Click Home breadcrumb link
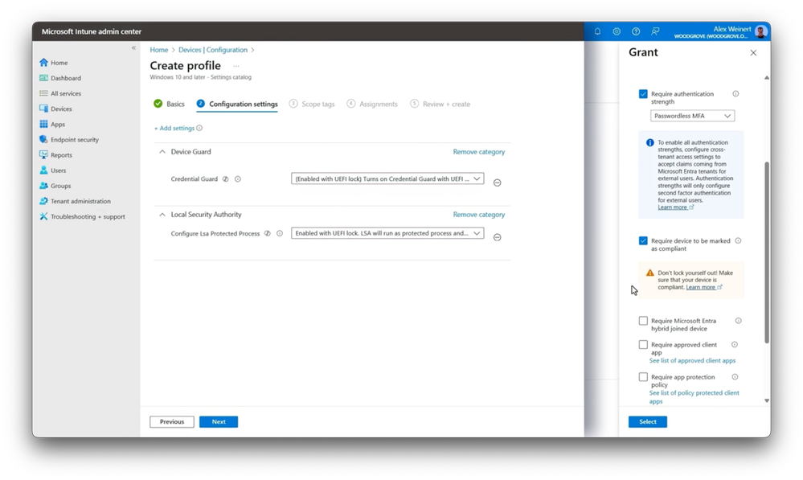The width and height of the screenshot is (803, 480). coord(159,50)
